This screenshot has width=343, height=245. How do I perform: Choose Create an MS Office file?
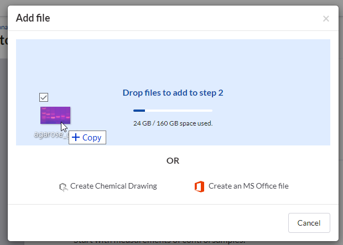(248, 186)
